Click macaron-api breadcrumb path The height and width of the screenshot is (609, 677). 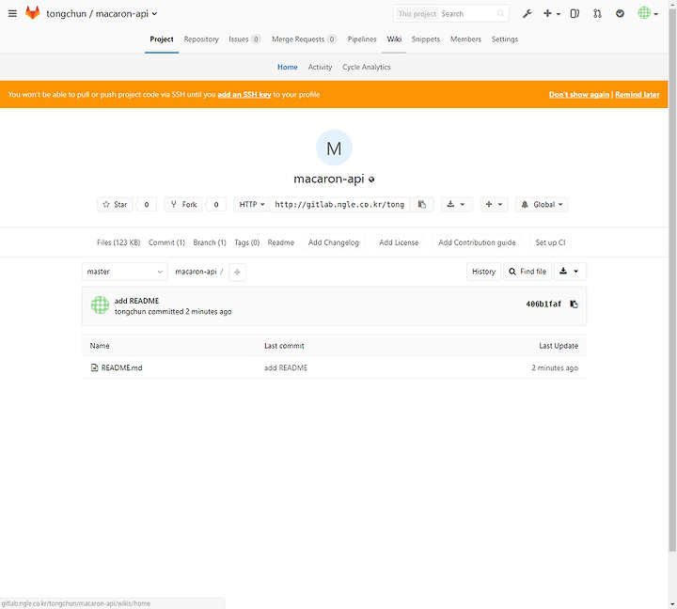(196, 272)
